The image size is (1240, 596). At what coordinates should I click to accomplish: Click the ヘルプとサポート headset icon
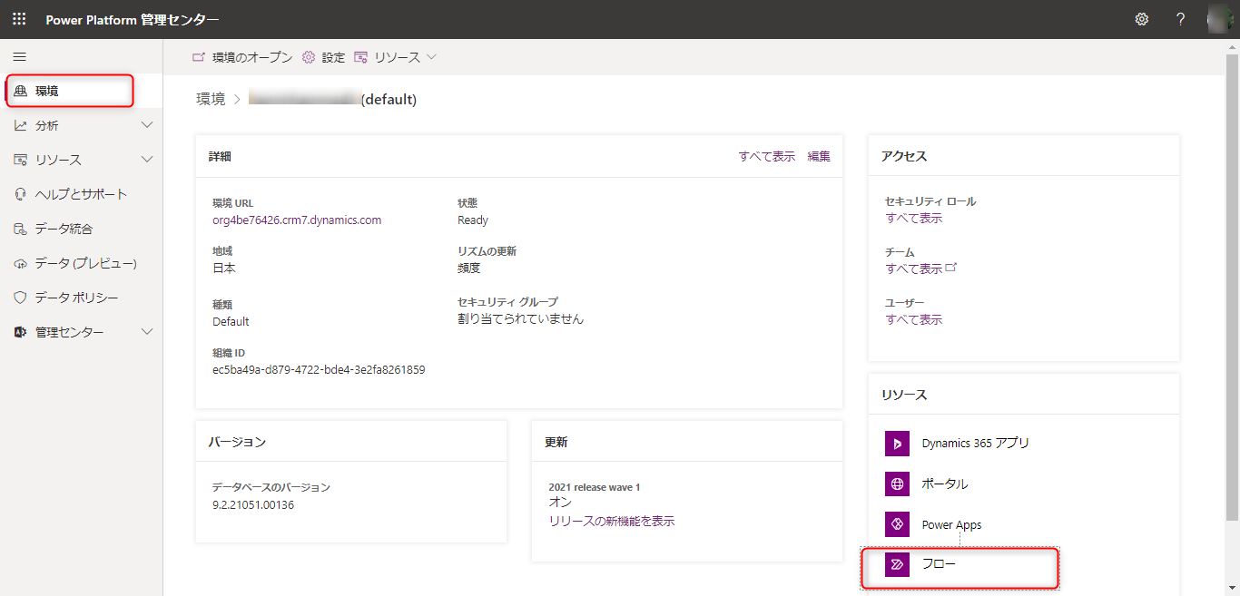[20, 194]
